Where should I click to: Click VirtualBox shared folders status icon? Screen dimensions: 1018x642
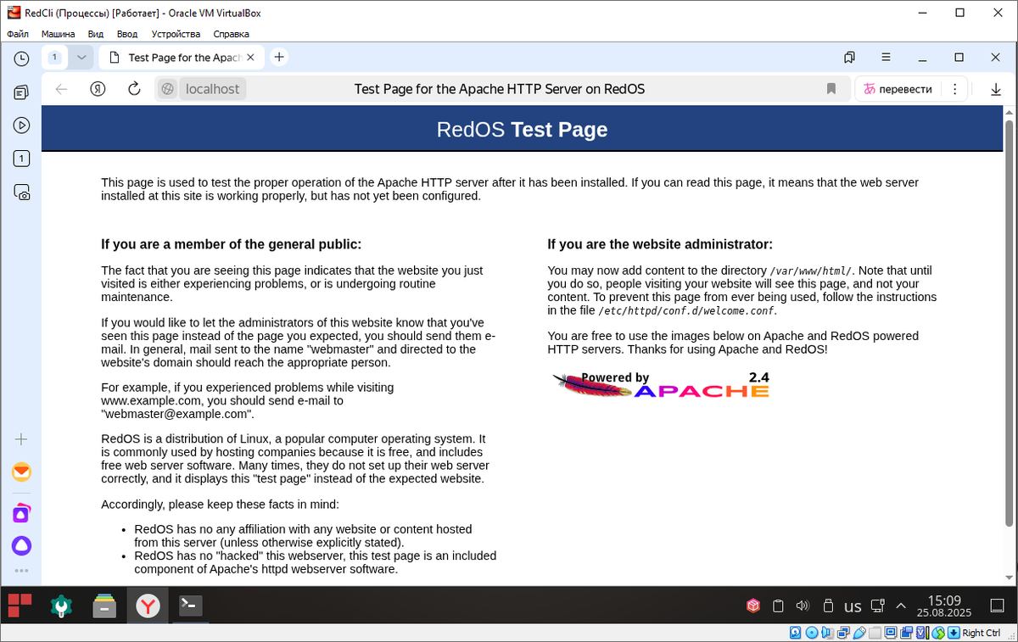coord(875,633)
